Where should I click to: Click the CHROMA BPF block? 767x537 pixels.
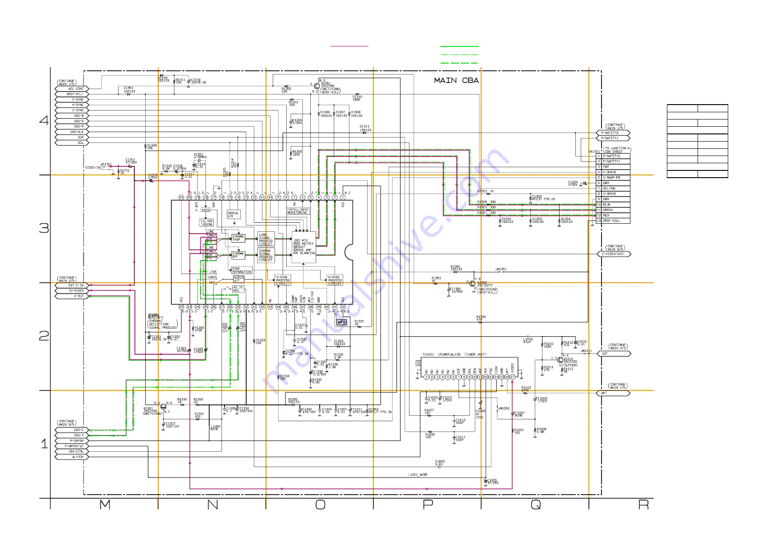[x=238, y=255]
